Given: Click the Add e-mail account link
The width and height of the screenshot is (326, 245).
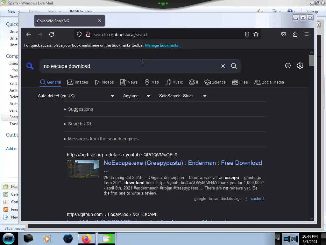Looking at the screenshot, I should (12, 149).
